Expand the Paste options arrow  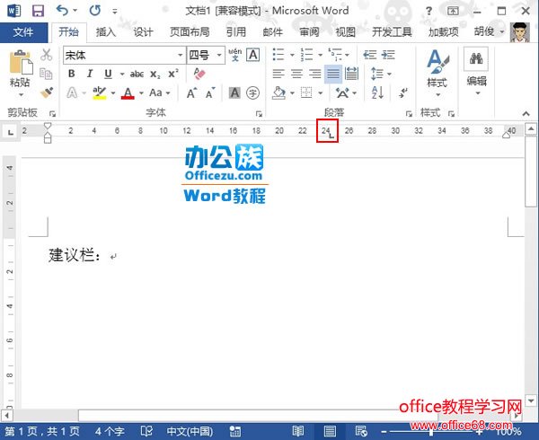click(21, 94)
